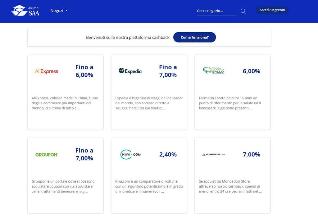Open the Negozi dropdown menu

tap(59, 11)
